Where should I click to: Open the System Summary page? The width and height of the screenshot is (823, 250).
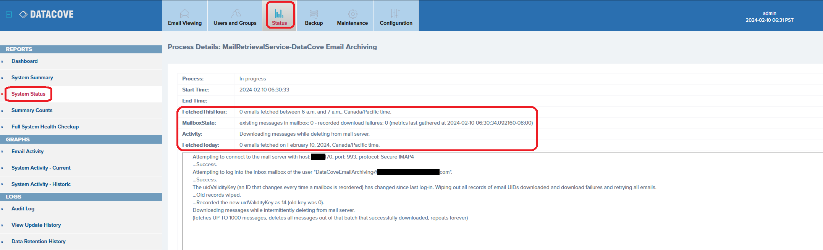pyautogui.click(x=32, y=77)
